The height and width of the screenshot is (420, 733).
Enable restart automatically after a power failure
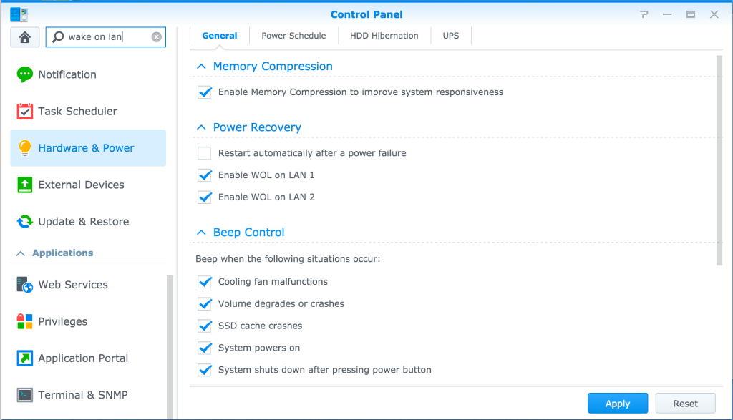tap(204, 153)
